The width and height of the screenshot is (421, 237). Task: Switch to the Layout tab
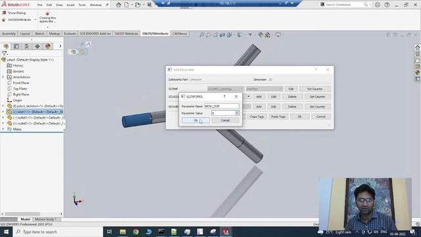tap(25, 34)
